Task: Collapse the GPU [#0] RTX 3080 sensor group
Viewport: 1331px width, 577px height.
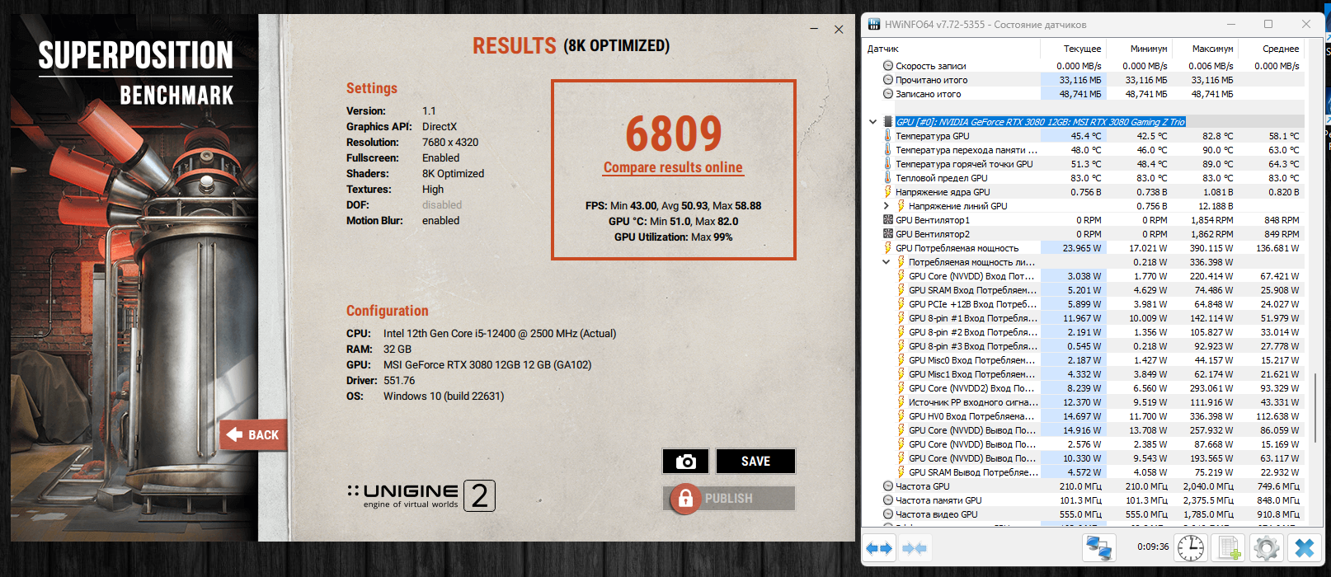Action: pyautogui.click(x=872, y=122)
